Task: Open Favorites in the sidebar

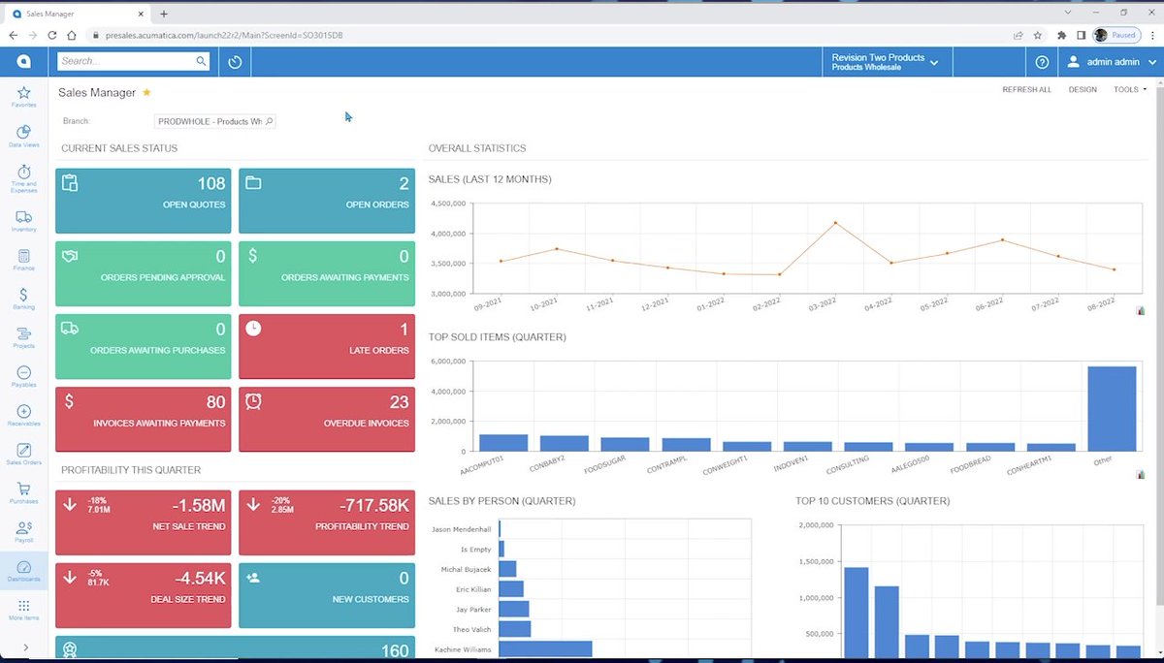Action: [x=24, y=96]
